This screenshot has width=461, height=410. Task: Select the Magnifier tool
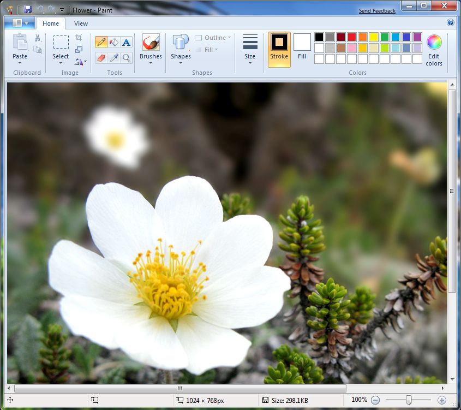[127, 58]
